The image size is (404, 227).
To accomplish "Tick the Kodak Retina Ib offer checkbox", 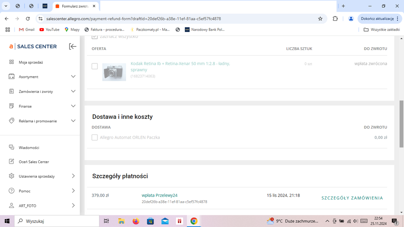I will pyautogui.click(x=95, y=66).
